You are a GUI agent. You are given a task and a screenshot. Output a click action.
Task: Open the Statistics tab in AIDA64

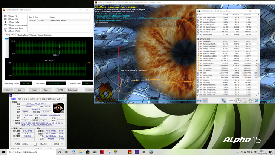47,35
